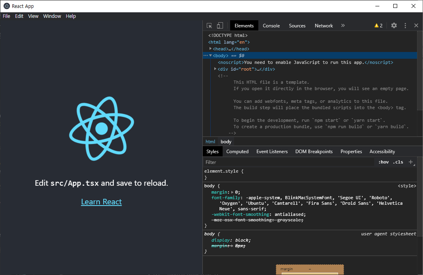Expand the margin shorthand in body rule
The height and width of the screenshot is (275, 423).
point(232,192)
